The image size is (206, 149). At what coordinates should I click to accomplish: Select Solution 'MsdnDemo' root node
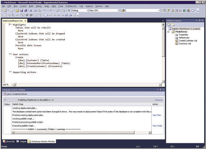(x=186, y=29)
